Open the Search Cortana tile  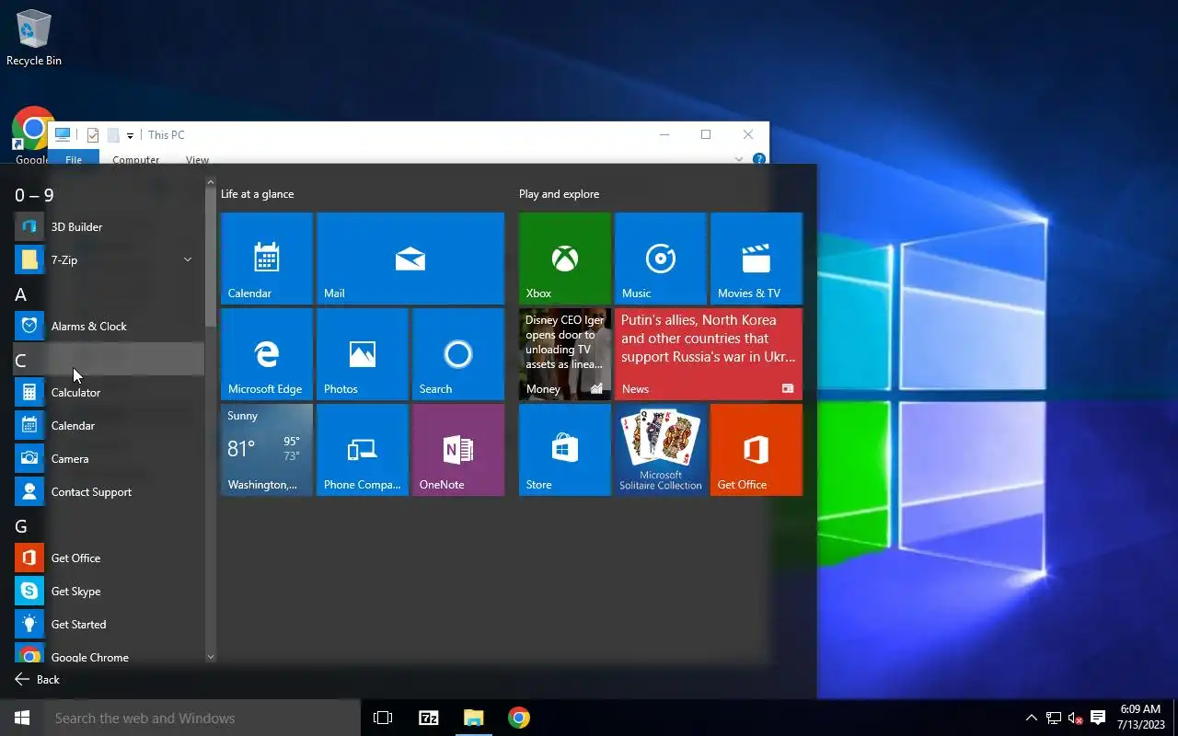(x=458, y=354)
